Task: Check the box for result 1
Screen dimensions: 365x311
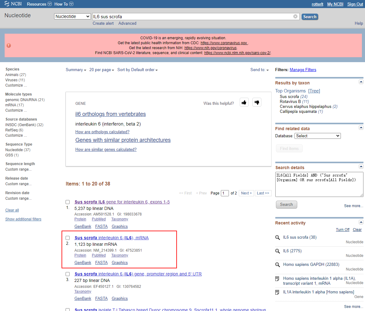Action: [x=68, y=202]
